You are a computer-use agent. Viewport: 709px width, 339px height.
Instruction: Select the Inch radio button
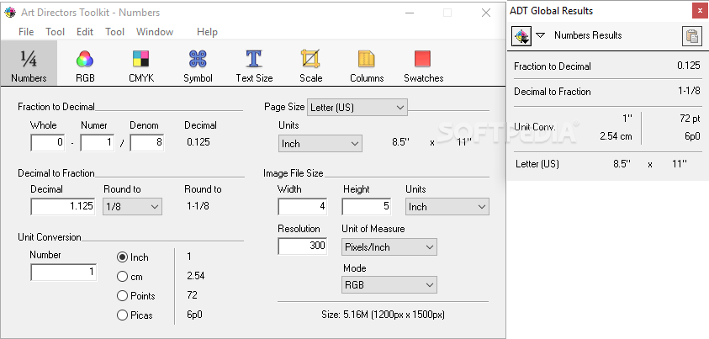[x=122, y=257]
